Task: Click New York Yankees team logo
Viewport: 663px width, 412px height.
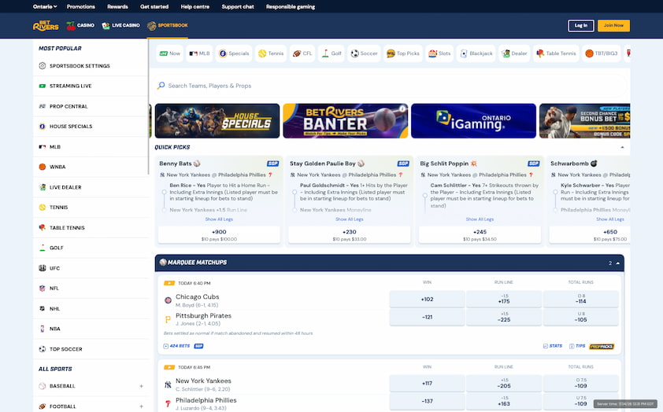Action: pyautogui.click(x=168, y=384)
